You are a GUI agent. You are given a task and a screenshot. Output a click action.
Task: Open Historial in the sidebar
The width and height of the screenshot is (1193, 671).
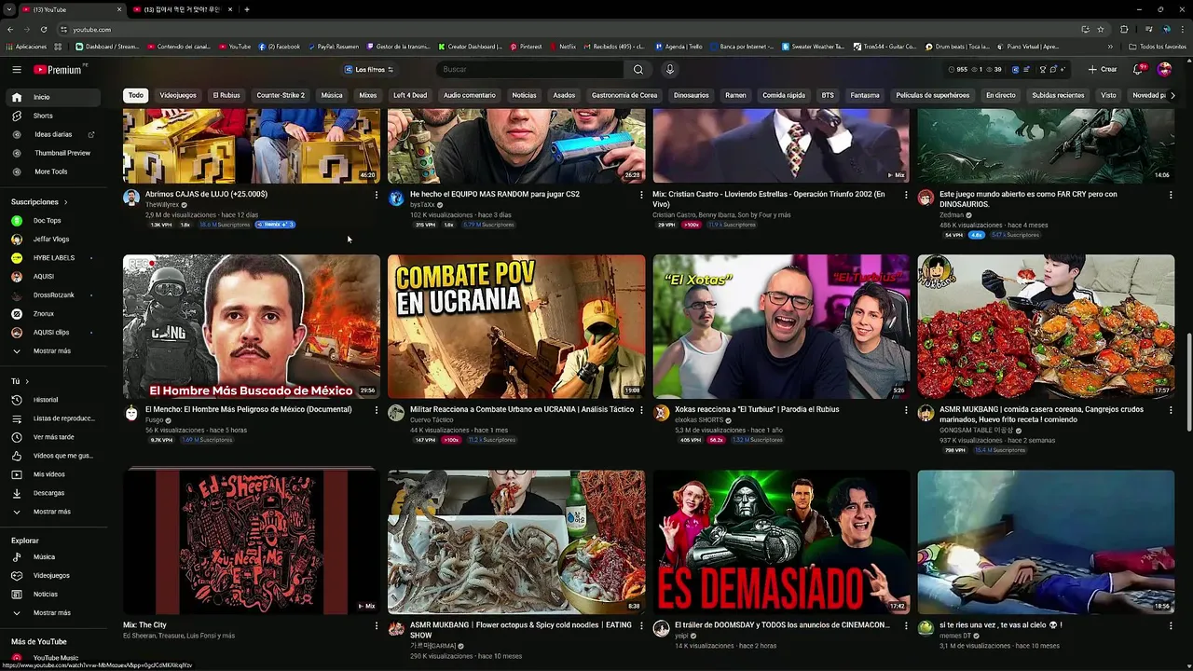click(53, 400)
